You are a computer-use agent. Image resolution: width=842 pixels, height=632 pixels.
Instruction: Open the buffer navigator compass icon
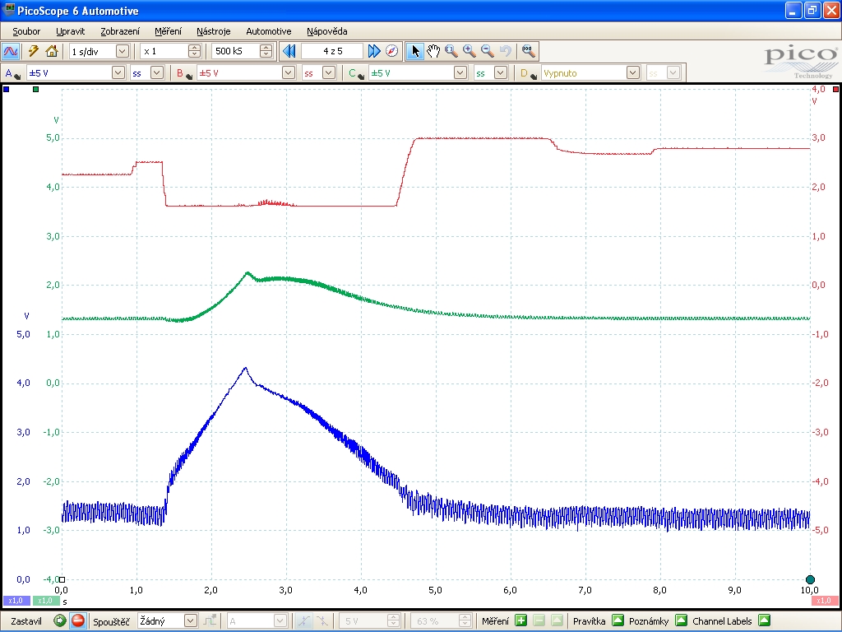392,51
